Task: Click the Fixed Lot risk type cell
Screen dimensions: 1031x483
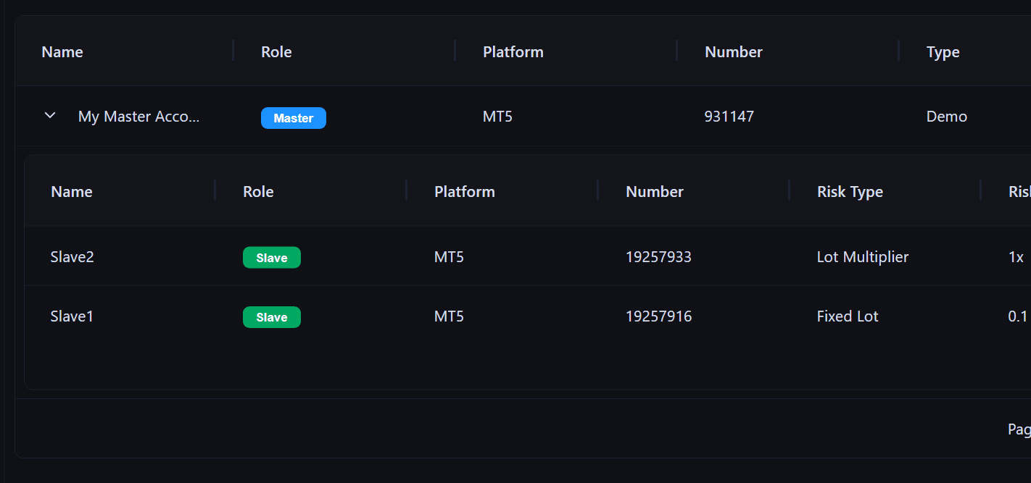Action: point(848,316)
